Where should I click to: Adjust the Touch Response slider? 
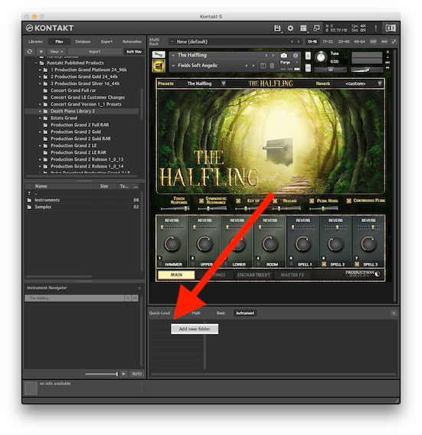tap(175, 208)
